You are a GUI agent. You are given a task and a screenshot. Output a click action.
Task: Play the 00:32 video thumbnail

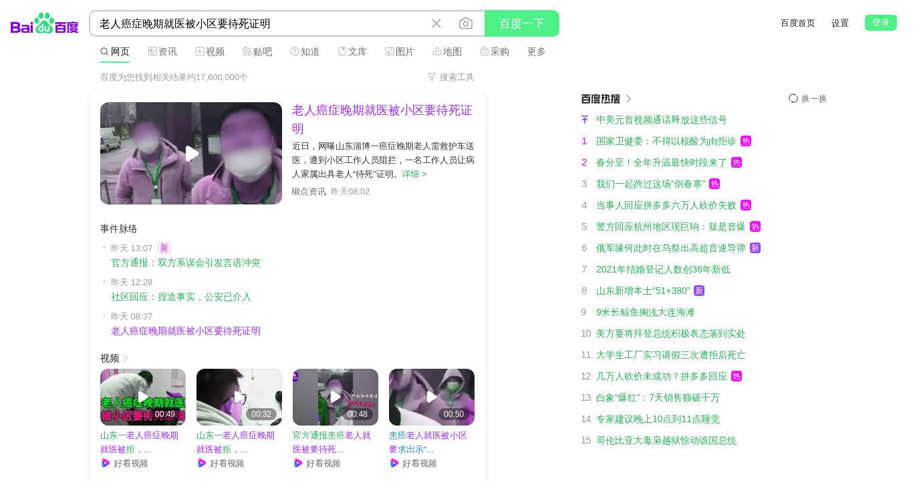239,397
